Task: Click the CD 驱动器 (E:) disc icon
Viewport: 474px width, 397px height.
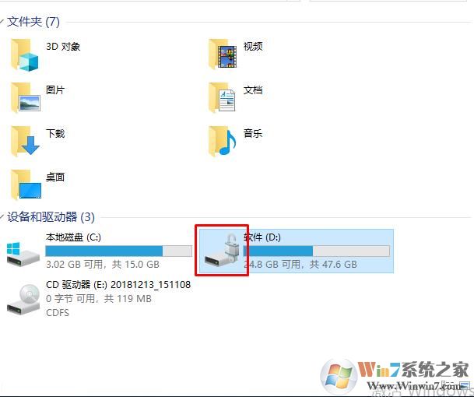Action: [23, 300]
